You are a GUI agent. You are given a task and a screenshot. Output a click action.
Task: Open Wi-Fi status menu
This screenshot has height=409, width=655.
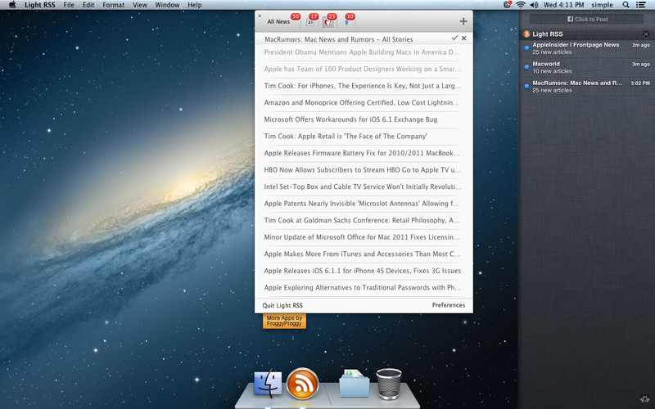pos(521,5)
